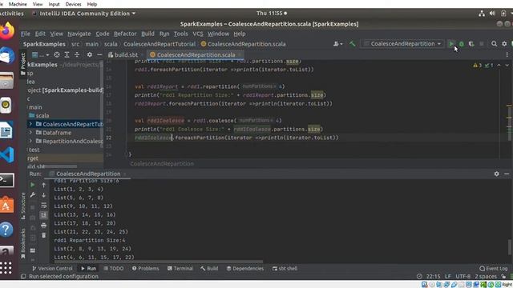The width and height of the screenshot is (513, 288).
Task: Run CoalesceAndRepartition with the green toolbar arrow
Action: point(451,44)
